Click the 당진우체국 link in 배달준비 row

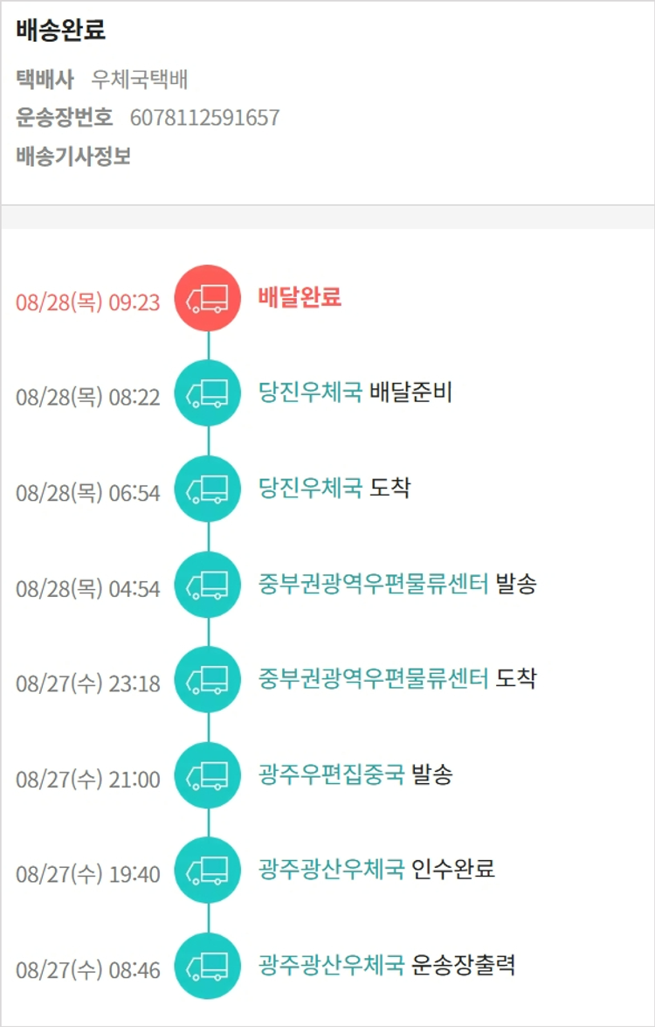tap(310, 392)
